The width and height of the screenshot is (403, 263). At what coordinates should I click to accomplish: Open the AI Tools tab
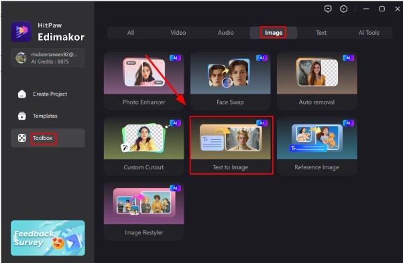369,33
